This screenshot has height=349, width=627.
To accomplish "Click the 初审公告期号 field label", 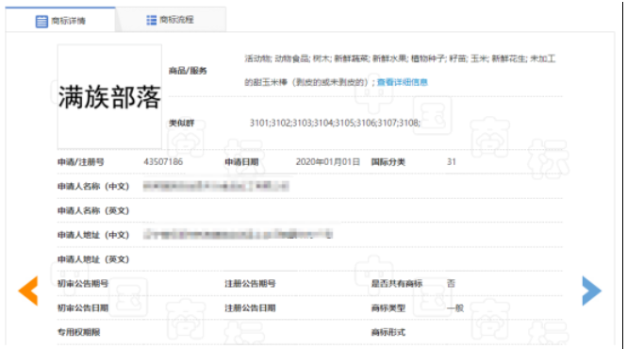I will pos(83,283).
